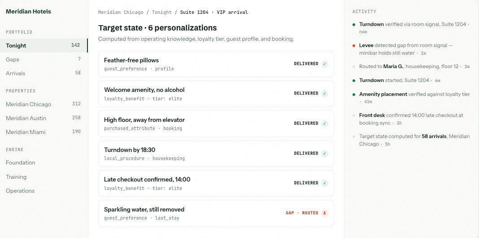Click the red Levee activity status dot
This screenshot has width=479, height=238.
pyautogui.click(x=354, y=45)
